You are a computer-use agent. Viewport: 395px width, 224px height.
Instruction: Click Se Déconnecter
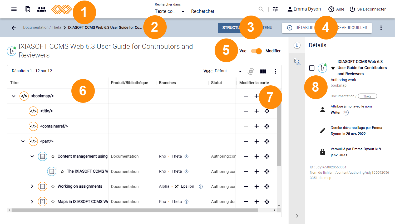click(x=367, y=9)
